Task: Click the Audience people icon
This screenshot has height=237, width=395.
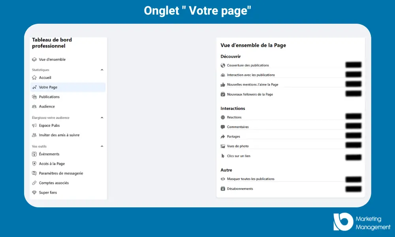Action: click(x=34, y=107)
